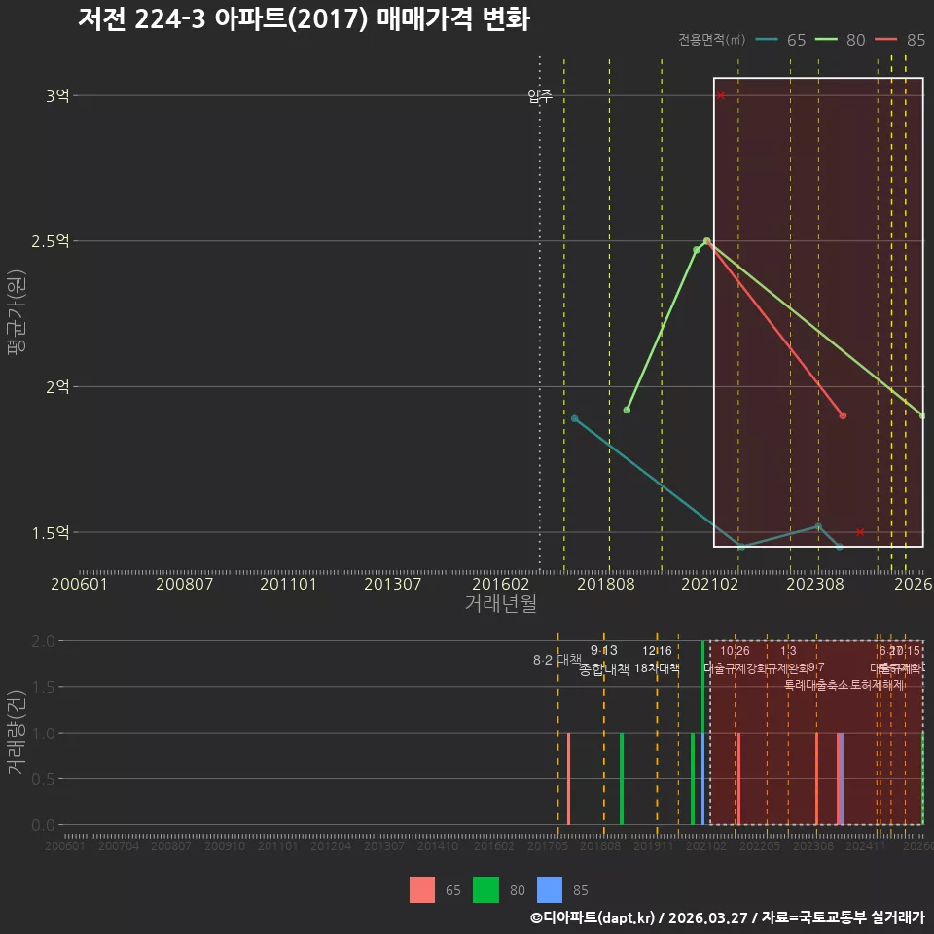
Task: Click salmon 65 bar below 10·26 date label
Action: [x=738, y=778]
